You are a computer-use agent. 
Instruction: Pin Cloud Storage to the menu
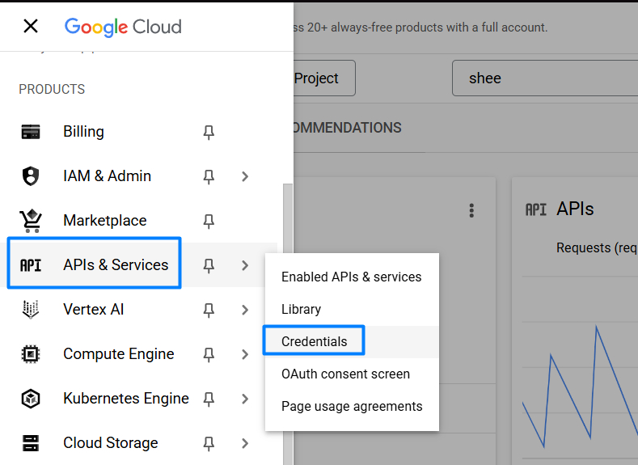(209, 443)
